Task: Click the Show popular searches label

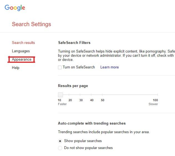Action: 83,141
